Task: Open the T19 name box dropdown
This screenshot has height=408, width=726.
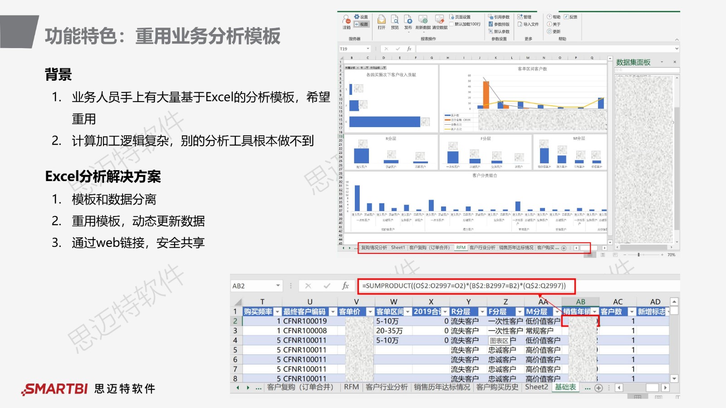Action: [368, 49]
